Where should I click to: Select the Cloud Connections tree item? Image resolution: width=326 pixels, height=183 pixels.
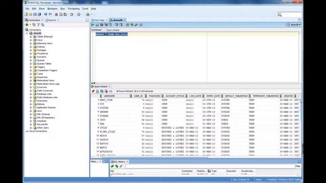coord(38,131)
